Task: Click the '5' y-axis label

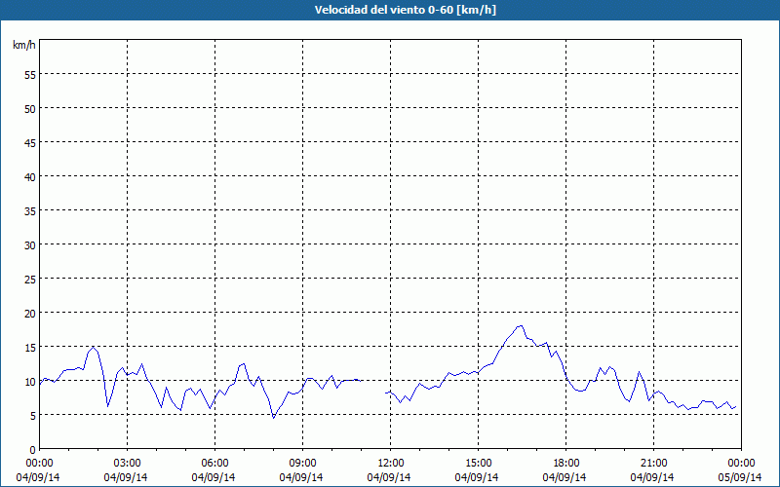Action: [x=33, y=416]
